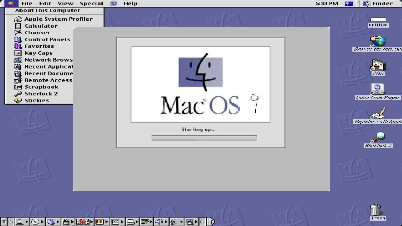This screenshot has height=226, width=402.
Task: Open Calculator from the Apple menu
Action: (x=54, y=26)
